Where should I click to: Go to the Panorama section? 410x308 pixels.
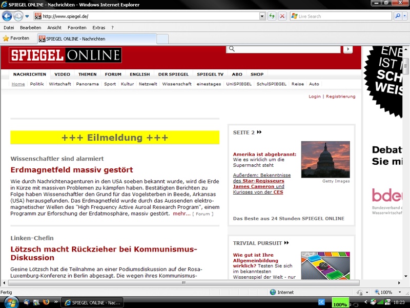coord(87,84)
